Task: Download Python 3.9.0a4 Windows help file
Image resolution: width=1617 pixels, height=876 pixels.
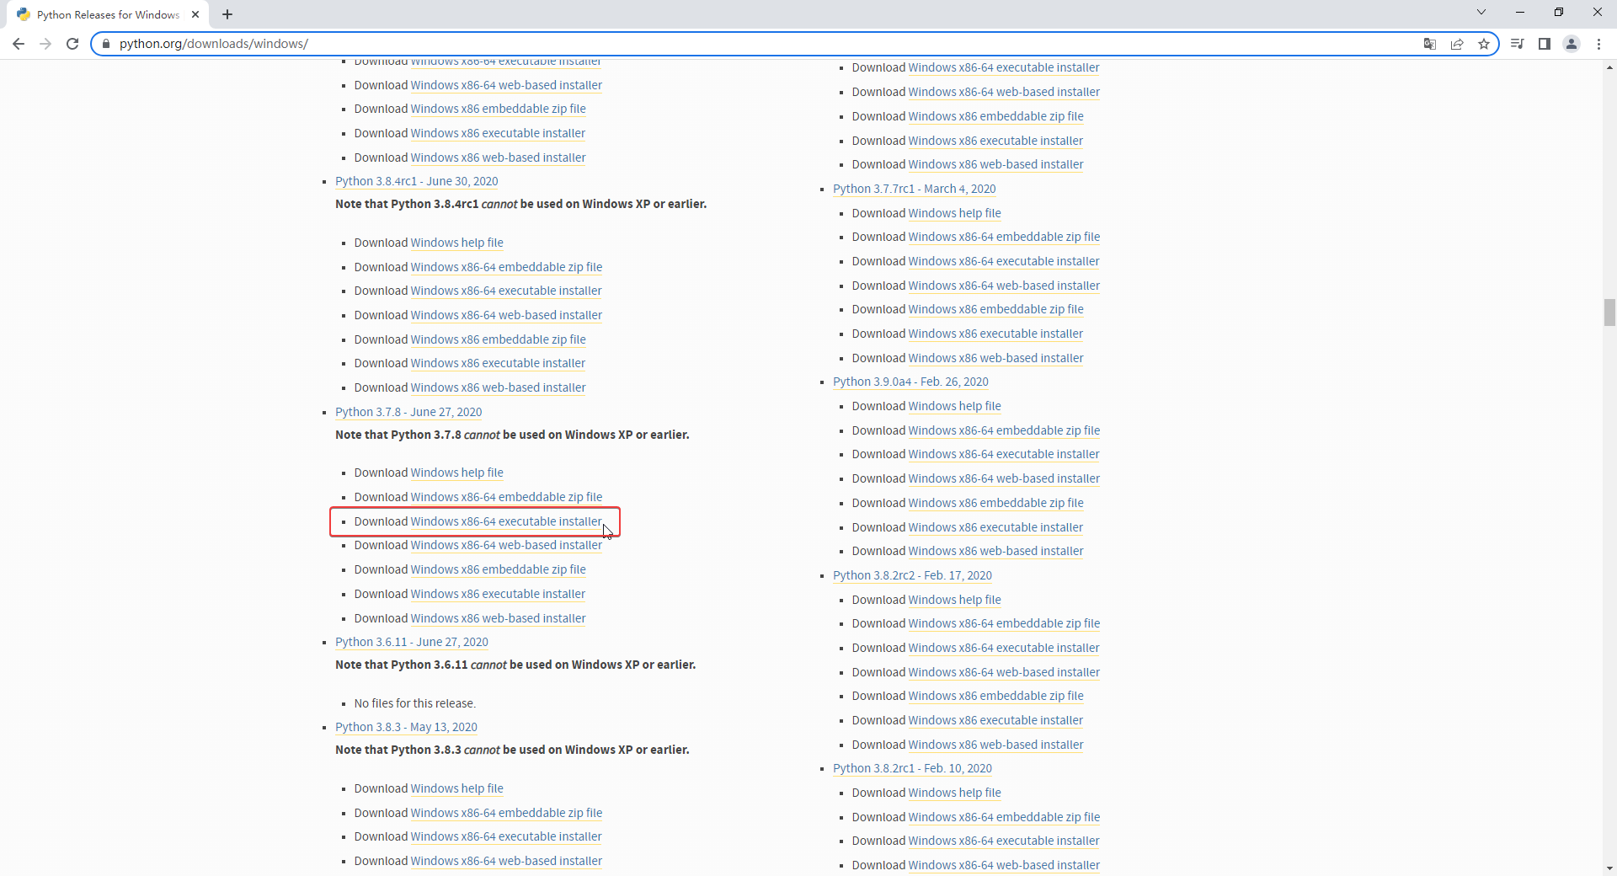Action: coord(954,406)
